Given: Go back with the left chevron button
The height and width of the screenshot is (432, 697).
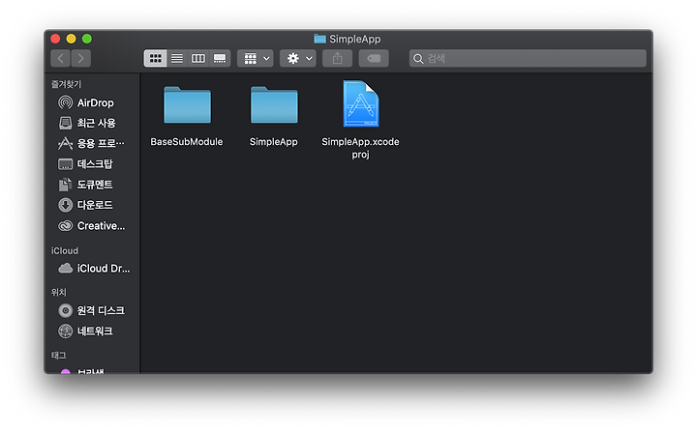Looking at the screenshot, I should coord(60,58).
